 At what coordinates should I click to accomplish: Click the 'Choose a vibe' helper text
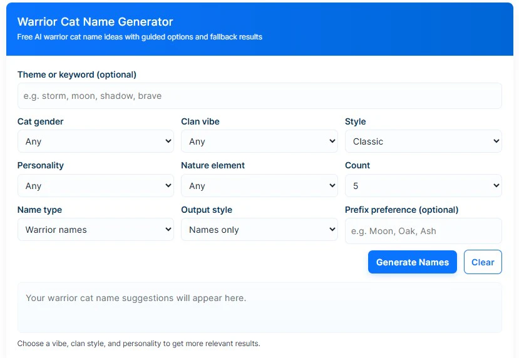pos(138,344)
